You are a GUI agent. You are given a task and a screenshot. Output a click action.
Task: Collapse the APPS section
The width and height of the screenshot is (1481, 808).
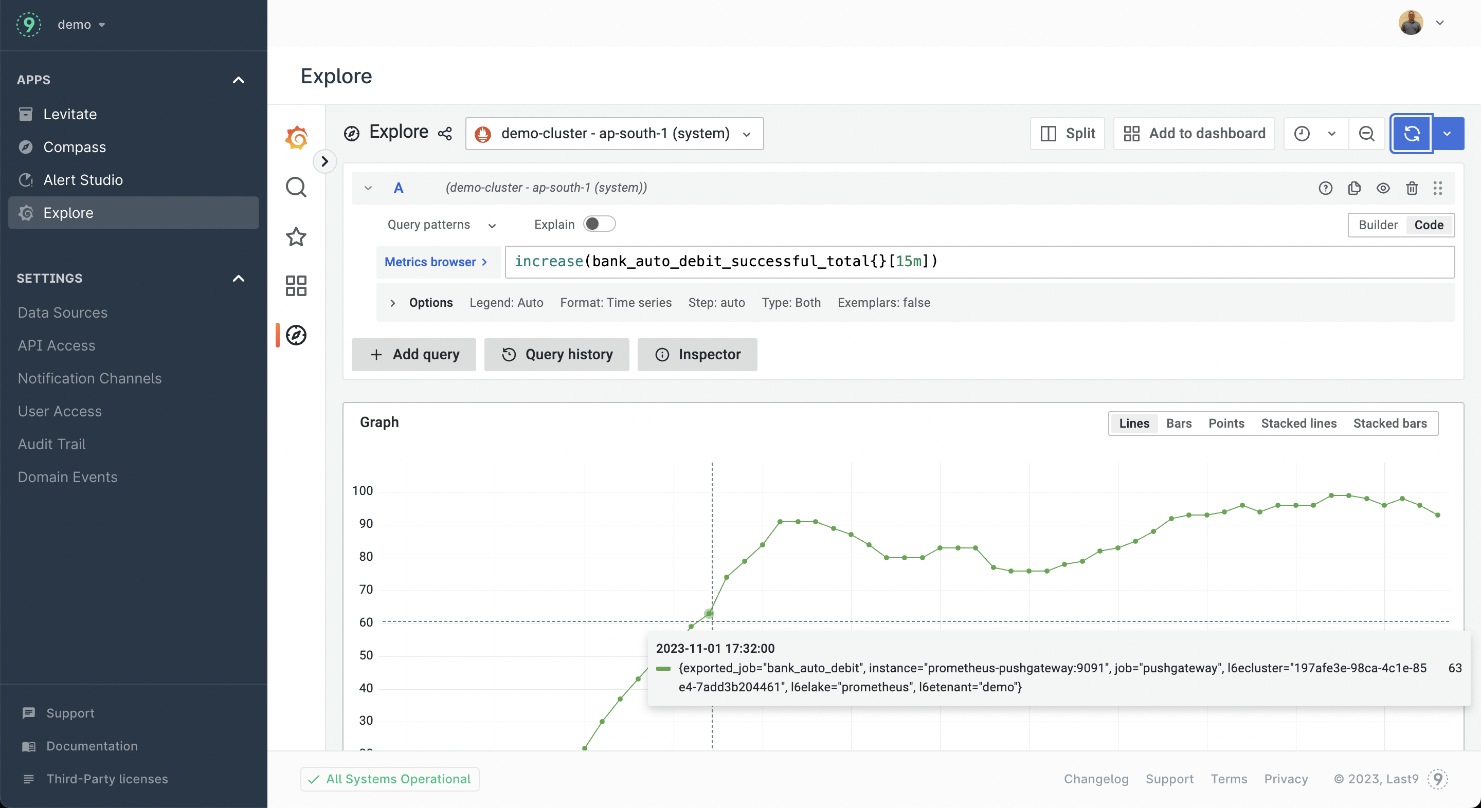tap(238, 80)
